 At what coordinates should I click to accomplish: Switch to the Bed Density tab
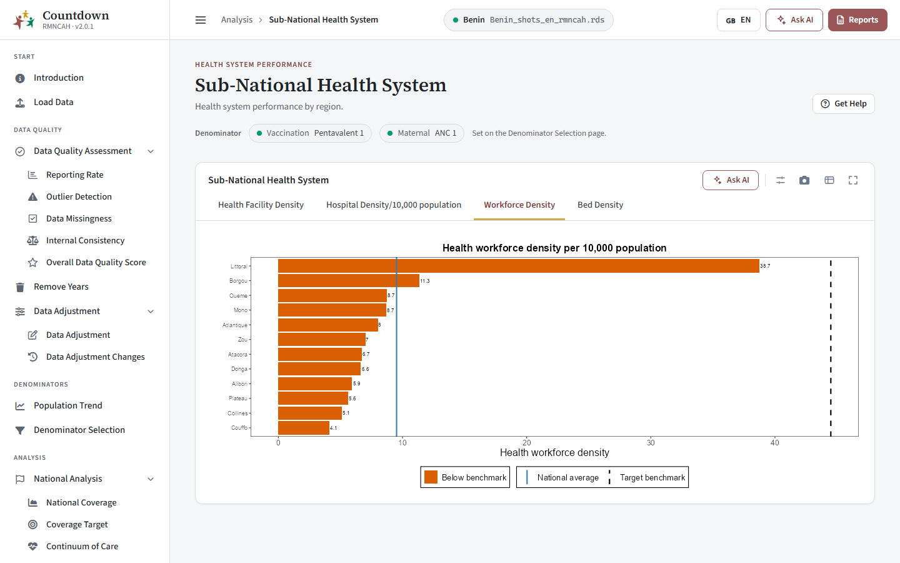point(600,205)
